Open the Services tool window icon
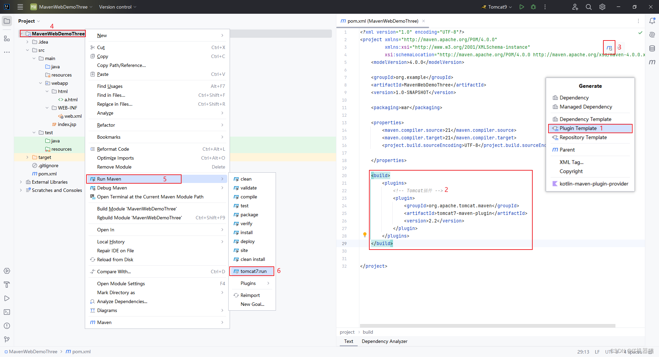 pyautogui.click(x=7, y=271)
